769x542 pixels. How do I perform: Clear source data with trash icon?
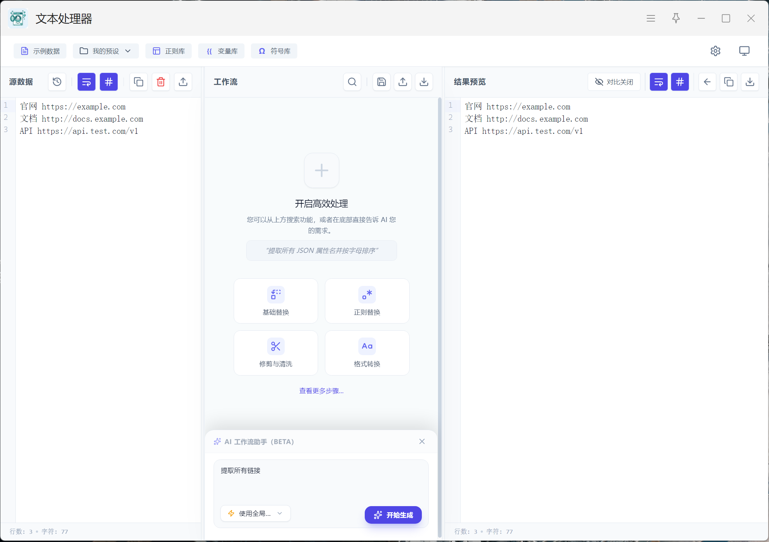click(161, 82)
